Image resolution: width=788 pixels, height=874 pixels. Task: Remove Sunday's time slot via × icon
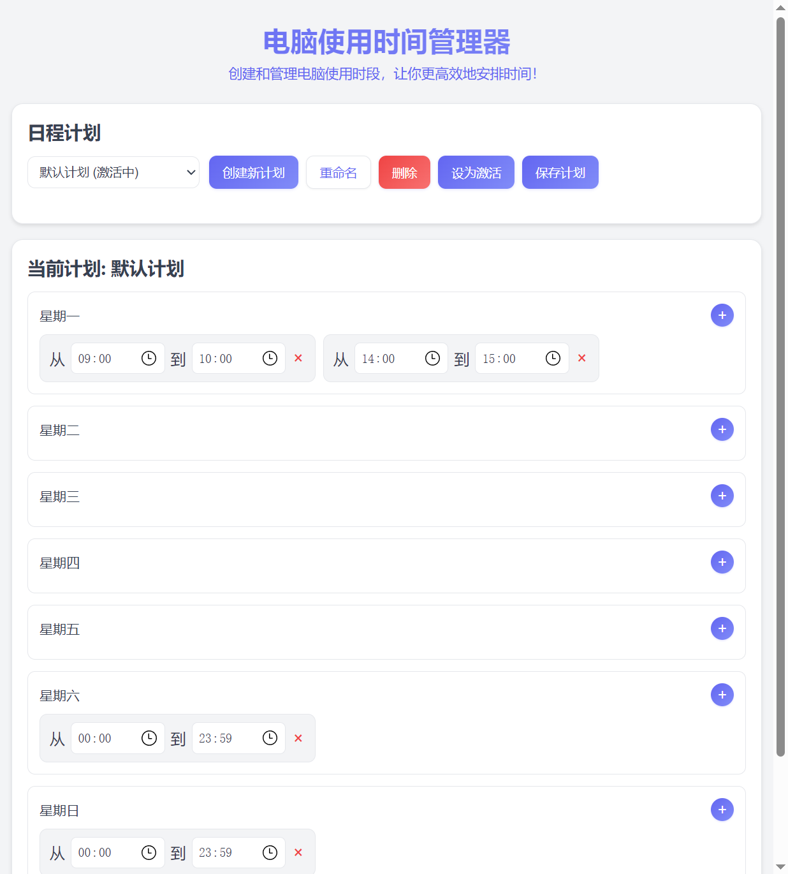(298, 852)
